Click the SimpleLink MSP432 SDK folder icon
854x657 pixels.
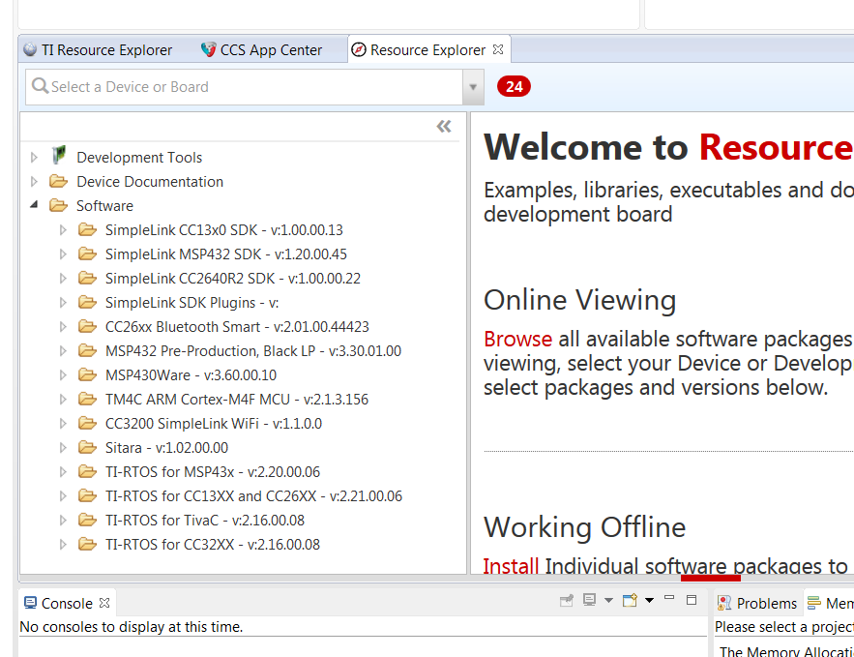(87, 254)
